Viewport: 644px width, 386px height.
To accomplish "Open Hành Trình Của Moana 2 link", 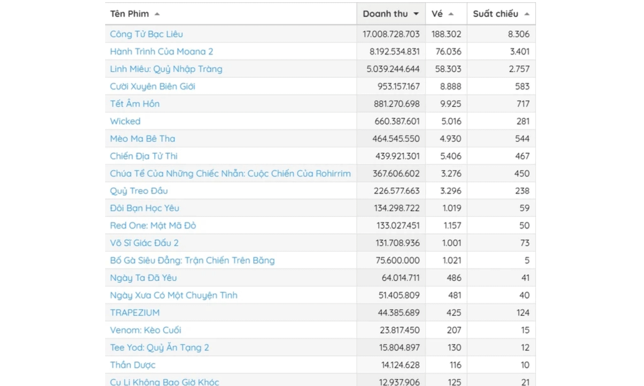I will coord(161,51).
